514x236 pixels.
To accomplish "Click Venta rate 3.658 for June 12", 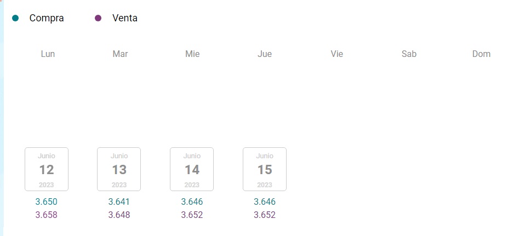I will coord(46,215).
